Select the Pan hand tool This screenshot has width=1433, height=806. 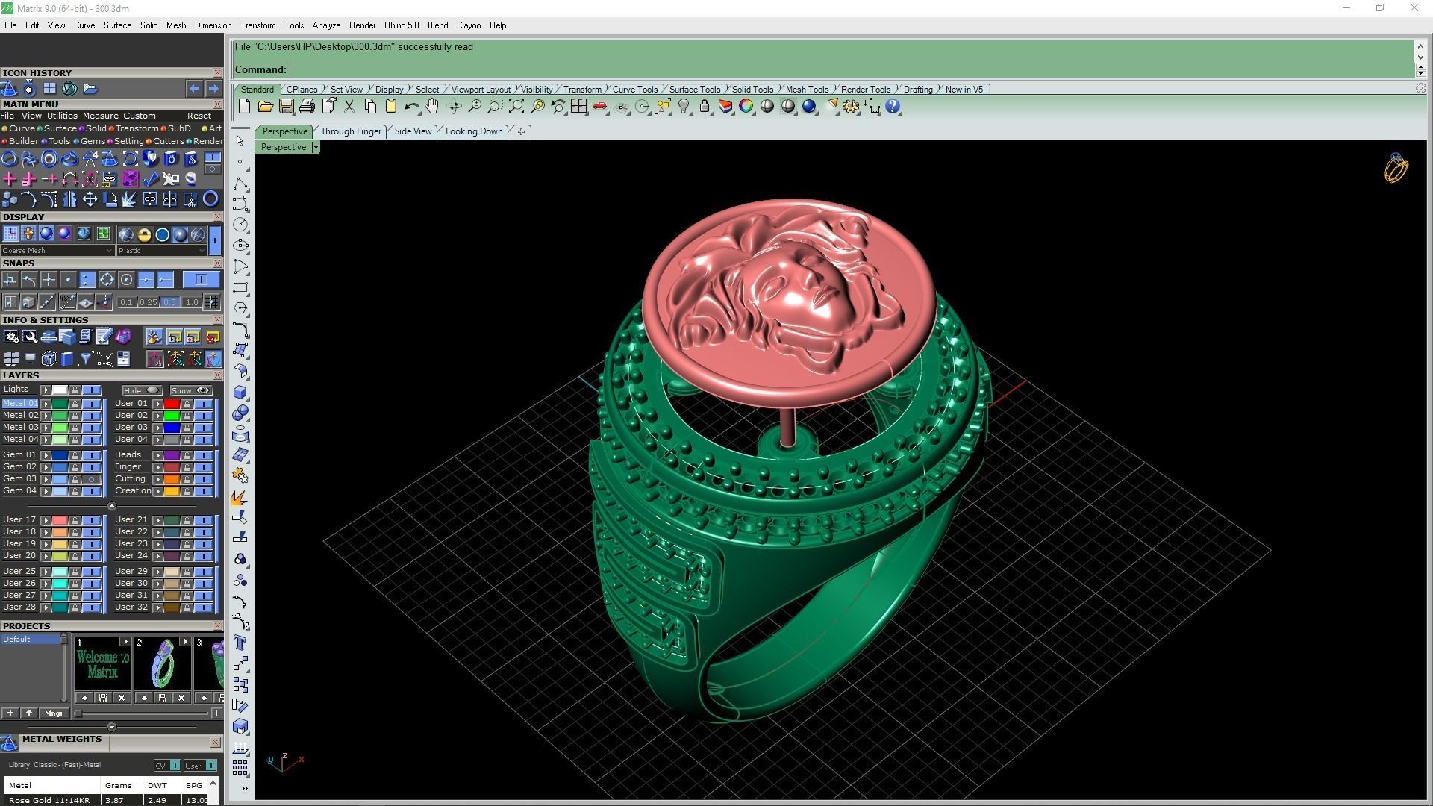431,107
